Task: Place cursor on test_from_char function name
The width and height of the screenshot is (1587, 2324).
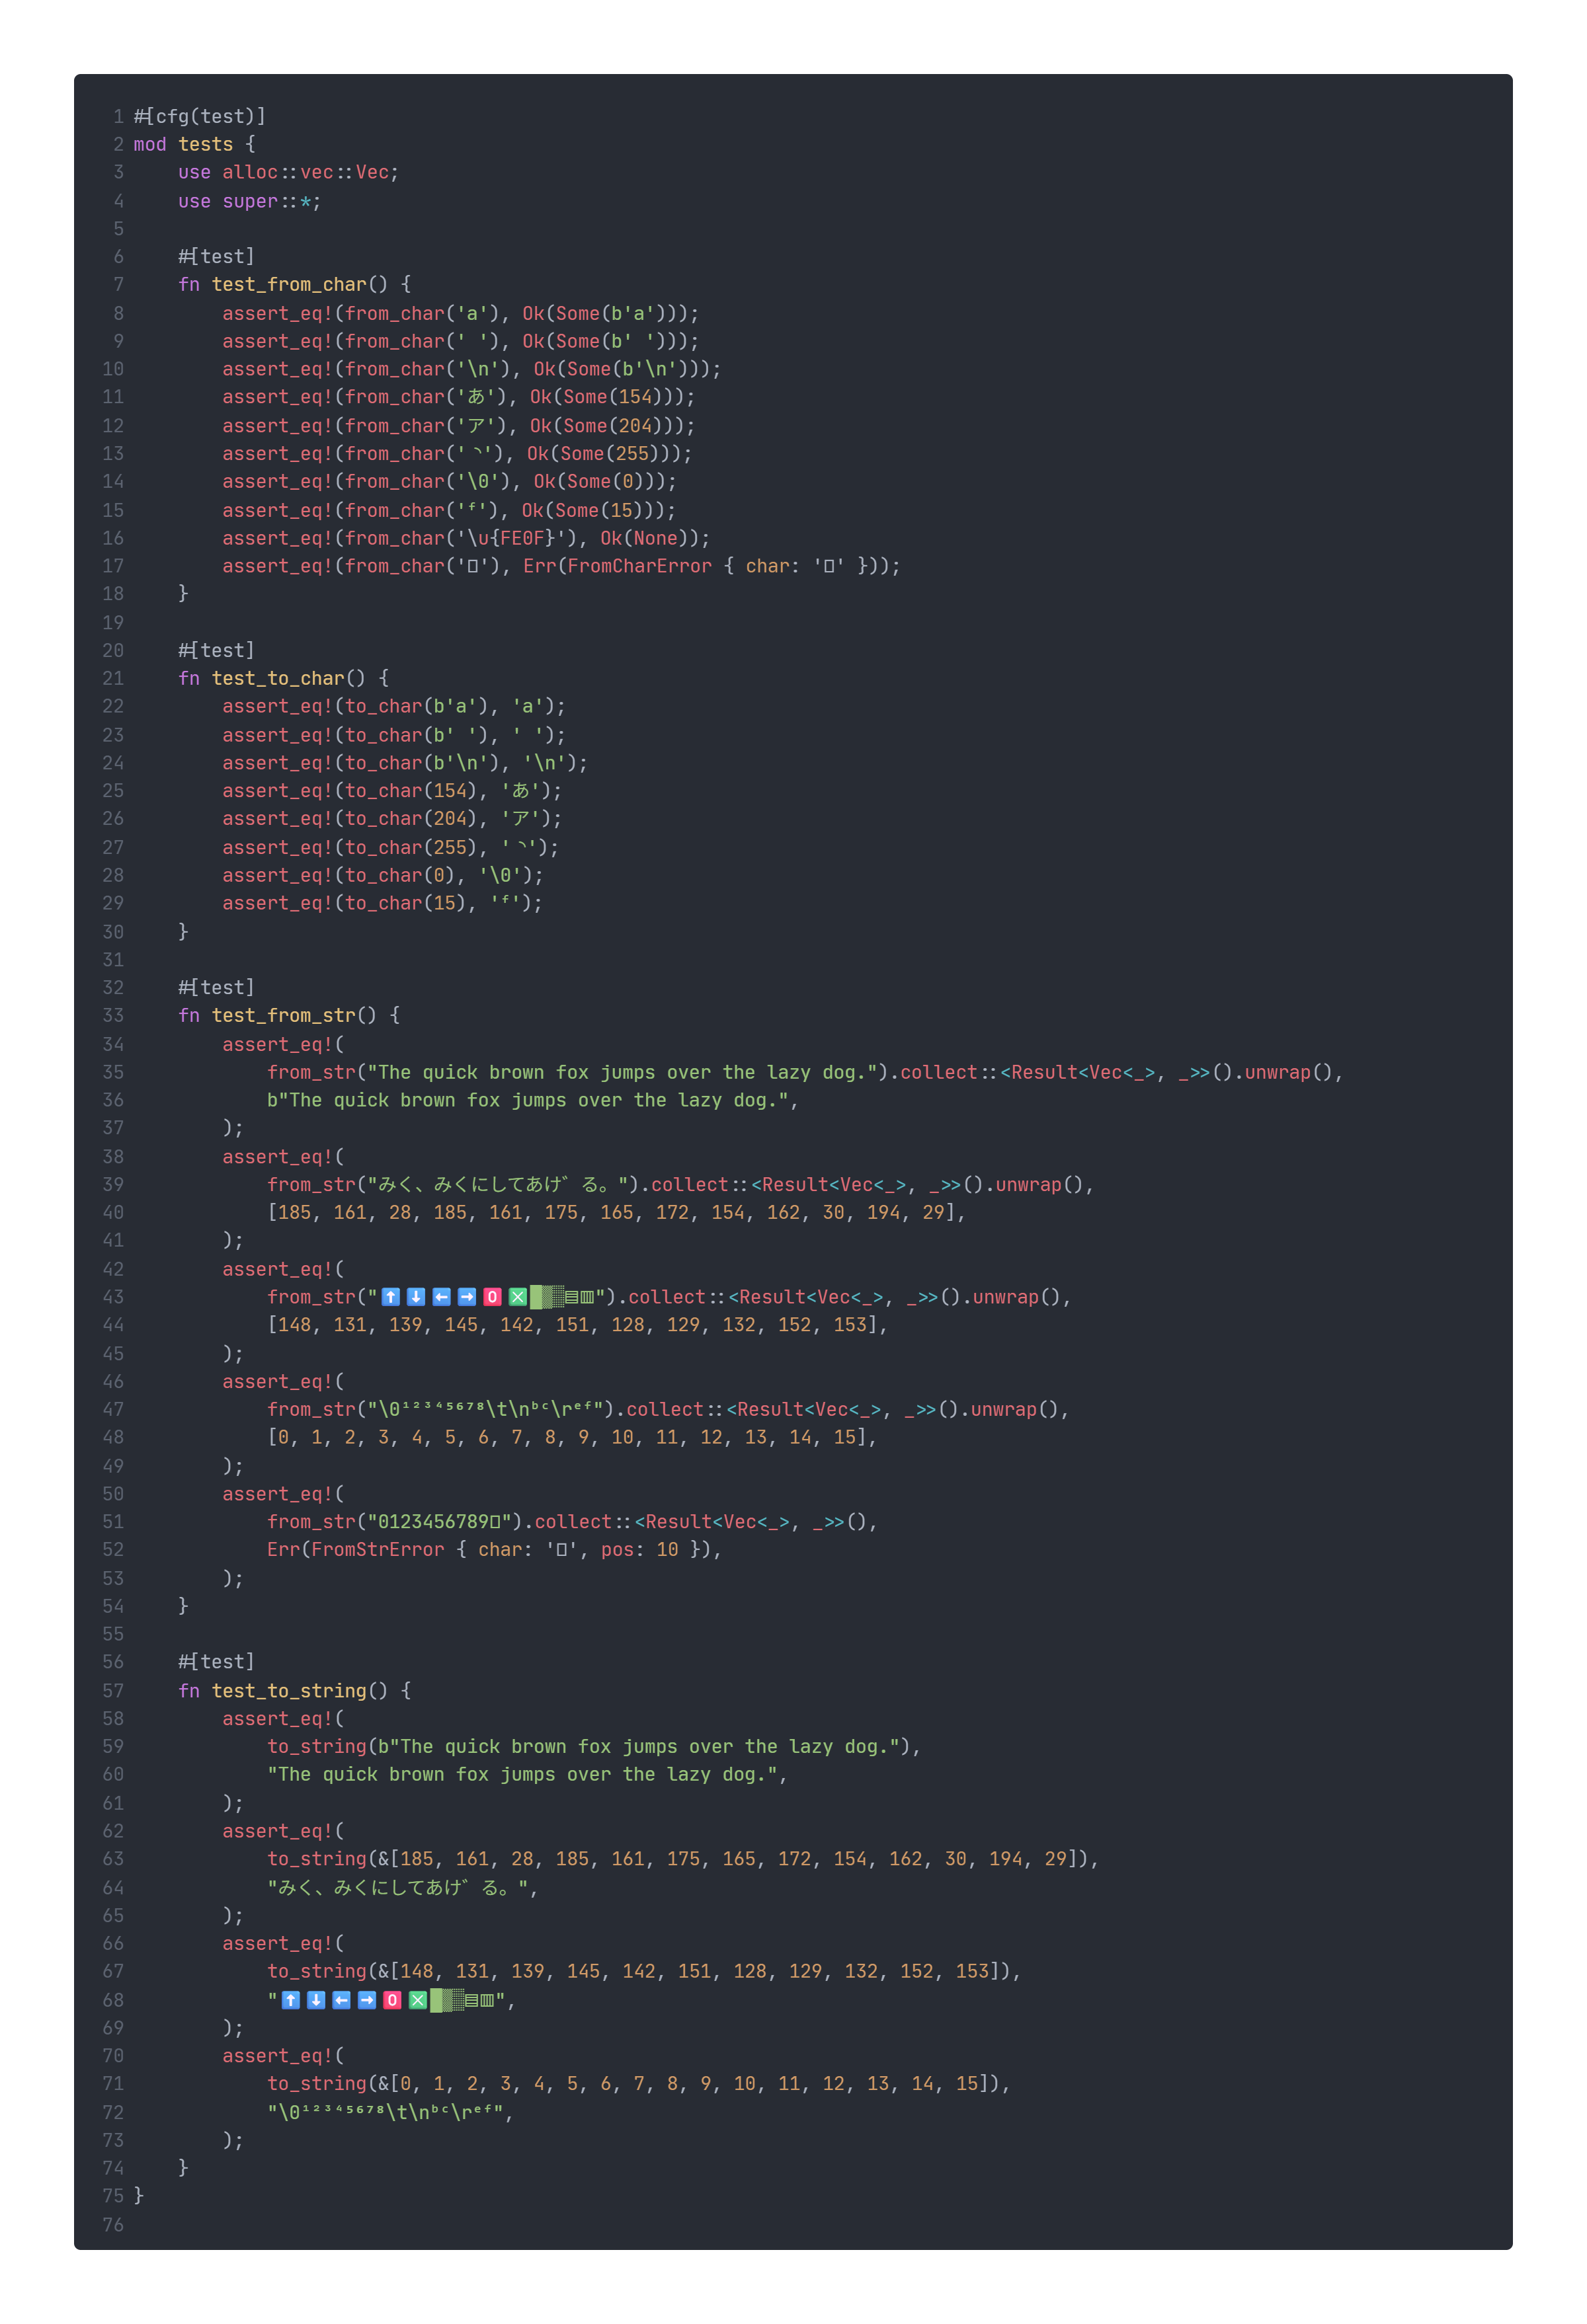Action: point(288,285)
